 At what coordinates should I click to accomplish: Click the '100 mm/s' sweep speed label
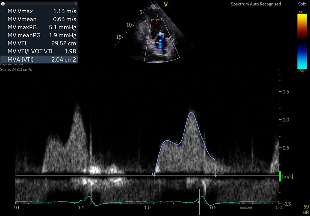[246, 208]
